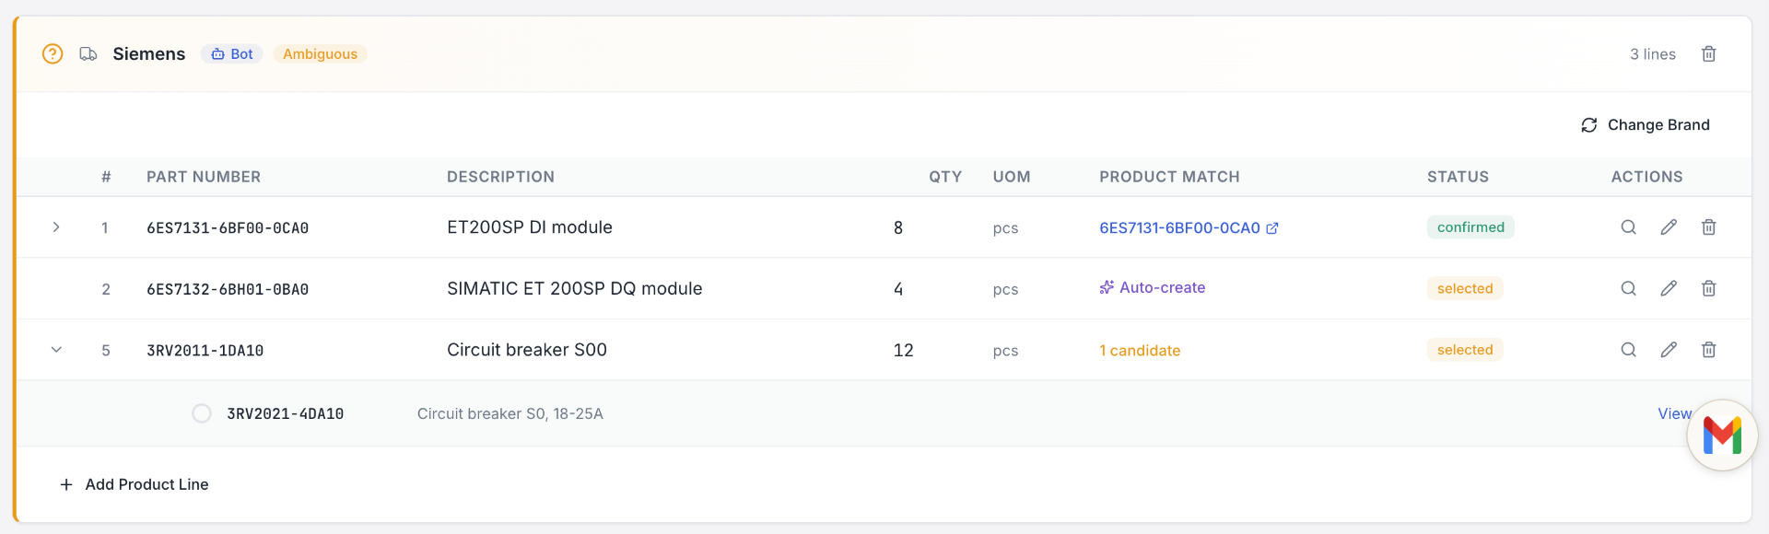Edit the SIMATIC ET 200SP DQ line
This screenshot has height=534, width=1769.
[1669, 289]
